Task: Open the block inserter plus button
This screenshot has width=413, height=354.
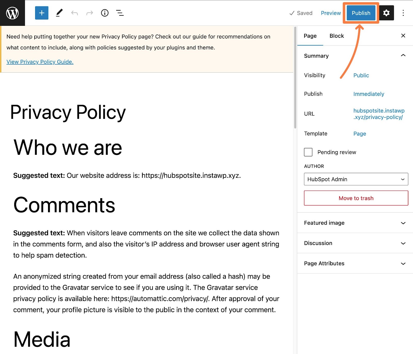Action: pos(42,13)
